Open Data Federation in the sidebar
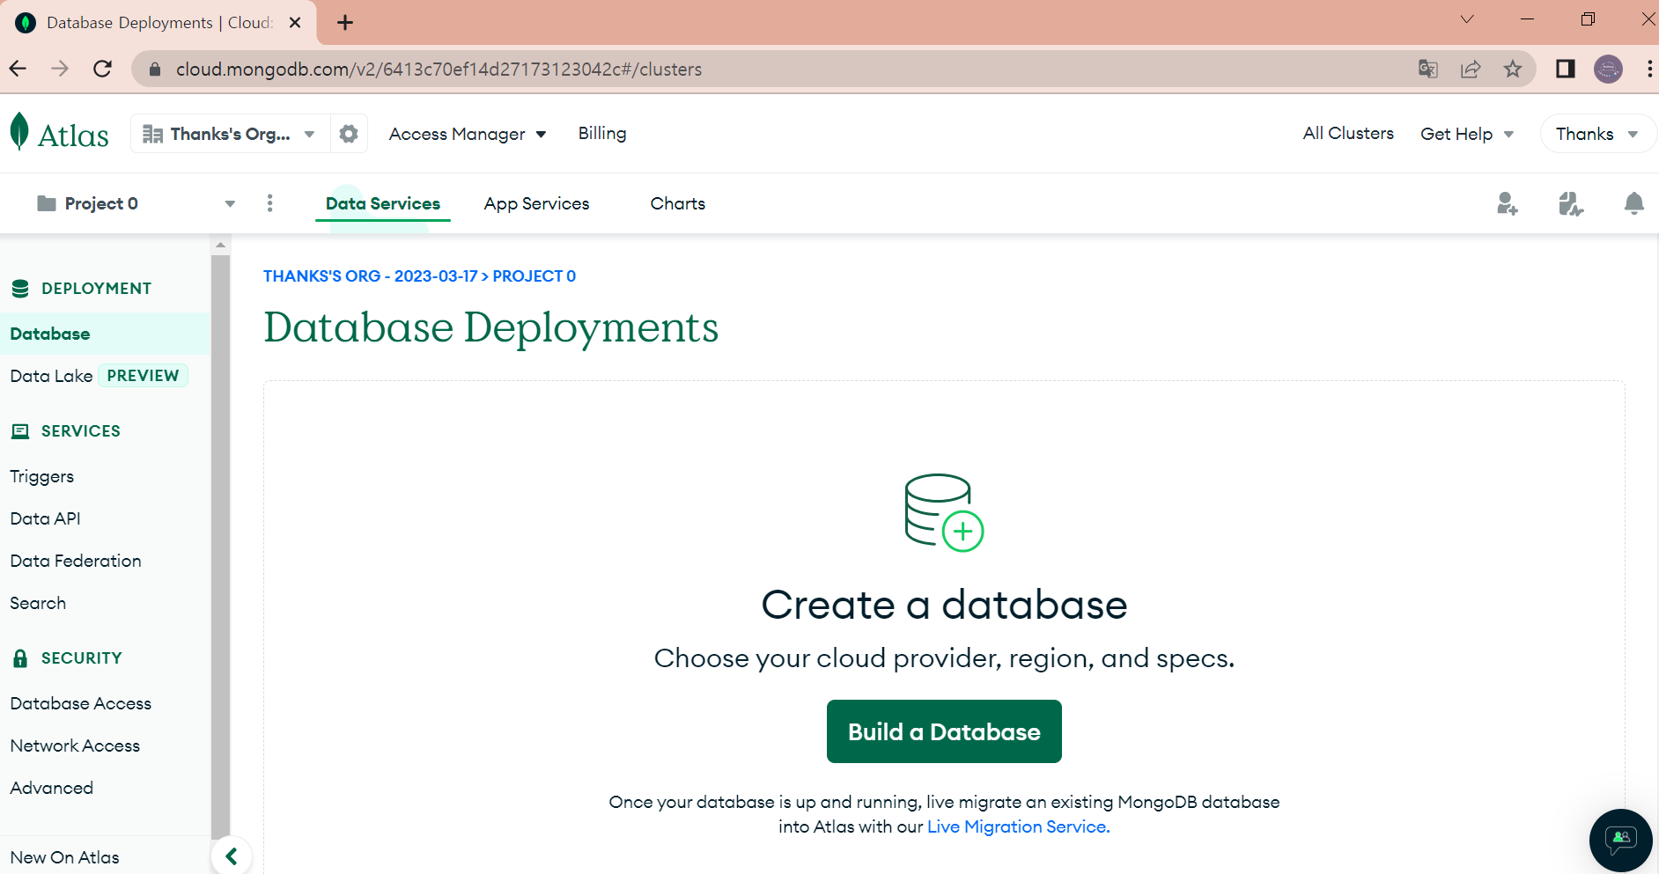Image resolution: width=1659 pixels, height=874 pixels. (x=76, y=561)
